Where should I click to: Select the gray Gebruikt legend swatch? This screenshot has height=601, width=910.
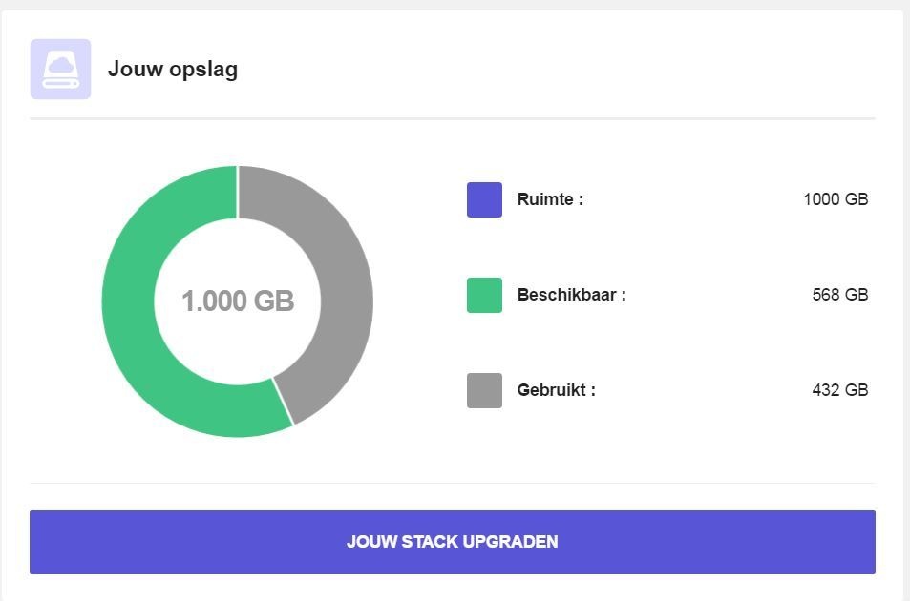(484, 390)
